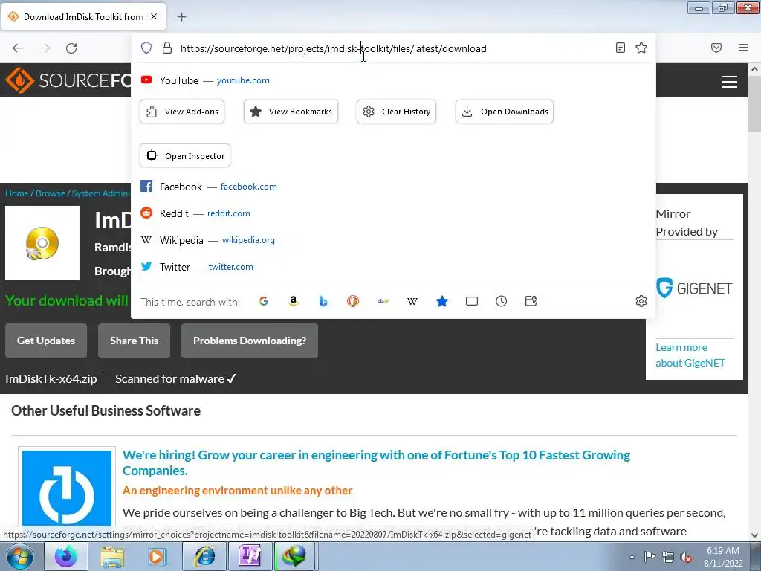This screenshot has width=761, height=571.
Task: Open SourceForge hamburger menu
Action: click(x=730, y=82)
